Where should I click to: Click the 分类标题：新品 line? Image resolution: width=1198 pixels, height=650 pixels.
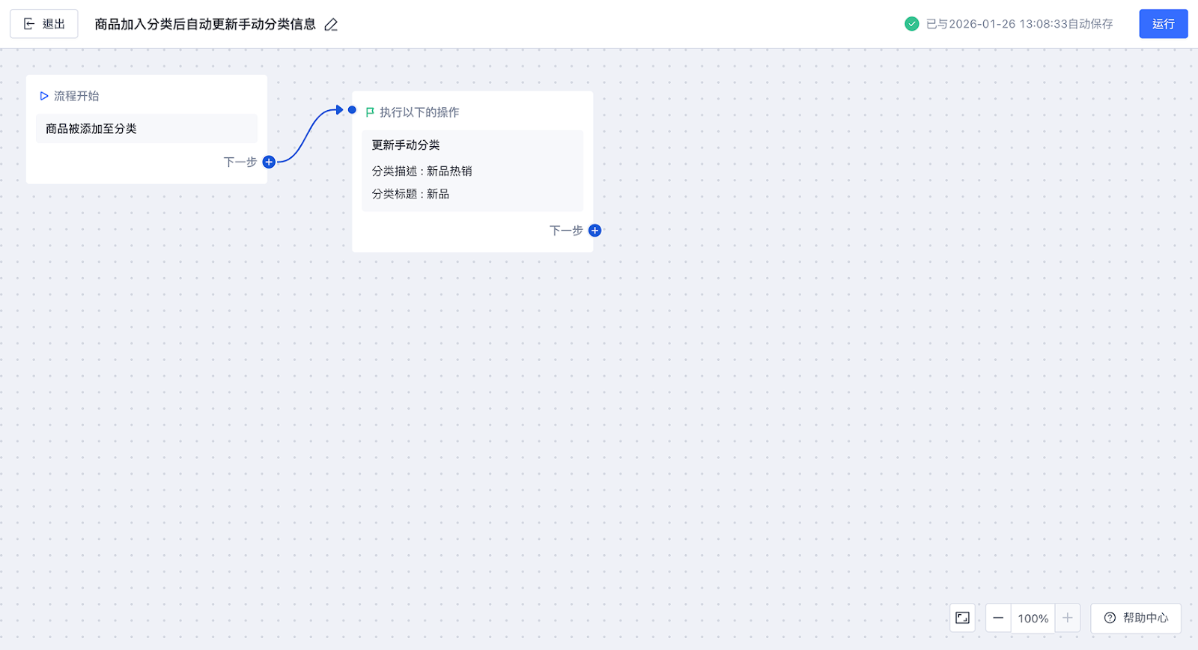coord(410,194)
